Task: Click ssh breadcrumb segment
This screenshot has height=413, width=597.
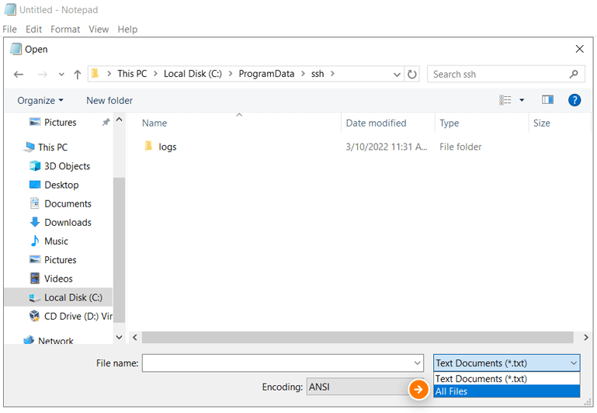Action: (x=318, y=74)
